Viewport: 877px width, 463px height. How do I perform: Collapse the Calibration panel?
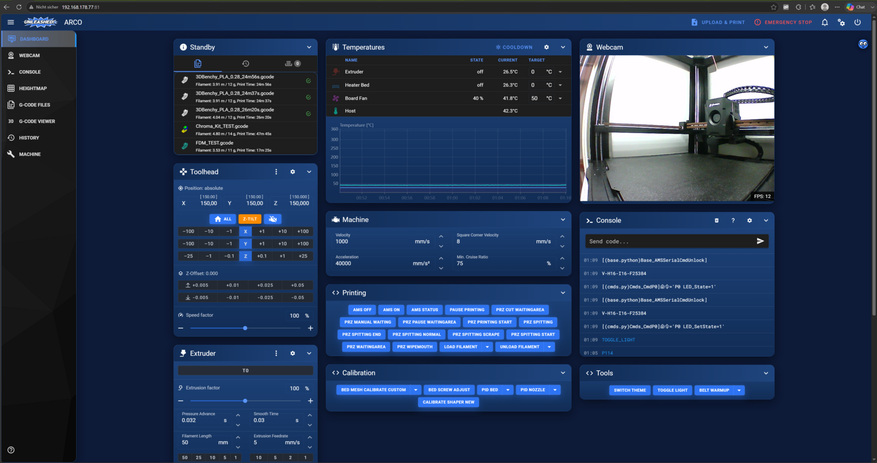[x=563, y=373]
